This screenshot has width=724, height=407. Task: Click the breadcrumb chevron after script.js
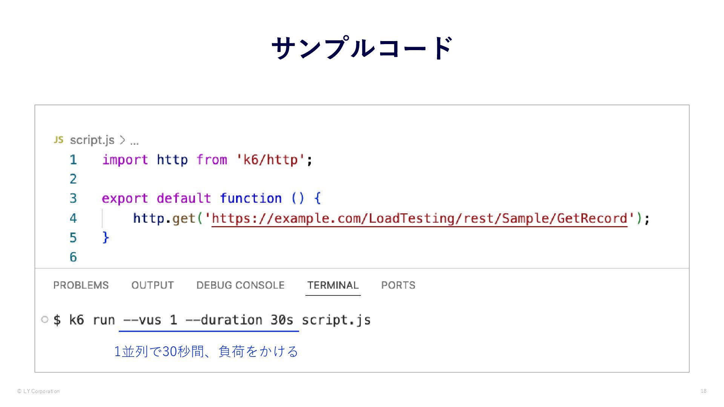tap(122, 140)
